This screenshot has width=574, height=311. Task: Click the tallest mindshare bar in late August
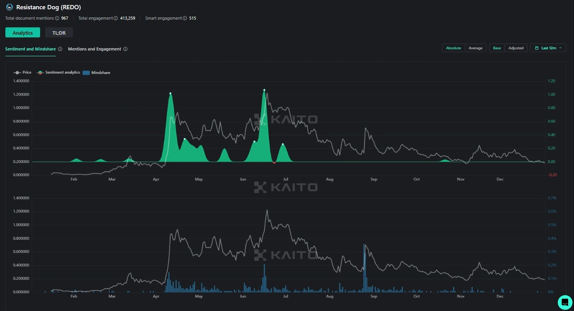coord(364,268)
